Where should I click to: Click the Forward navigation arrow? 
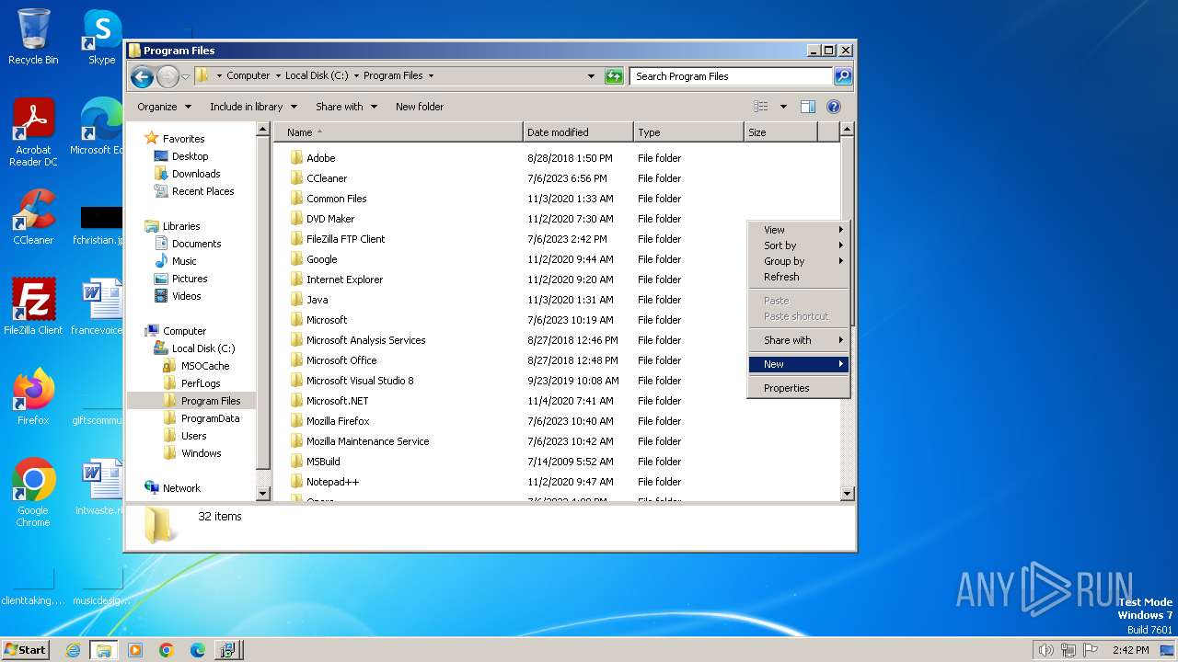pyautogui.click(x=167, y=76)
